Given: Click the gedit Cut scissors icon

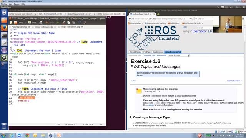Looking at the screenshot, I should point(64,23).
